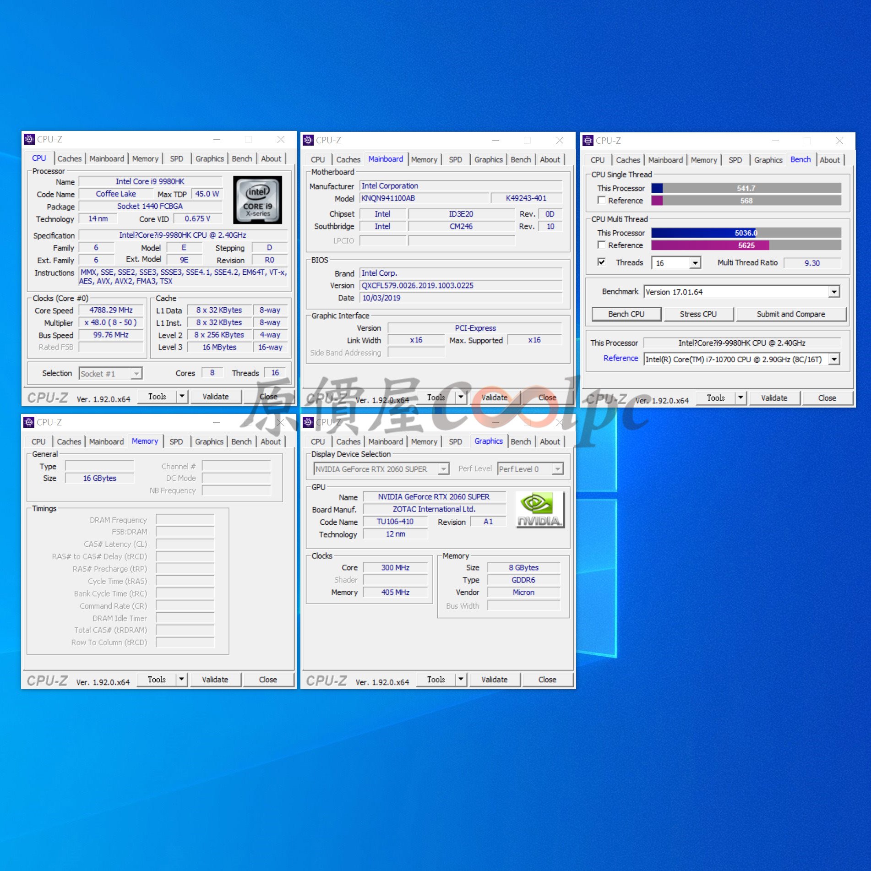This screenshot has height=871, width=871.
Task: Click CPU-Z app icon in Graphics window titlebar
Action: pyautogui.click(x=309, y=422)
